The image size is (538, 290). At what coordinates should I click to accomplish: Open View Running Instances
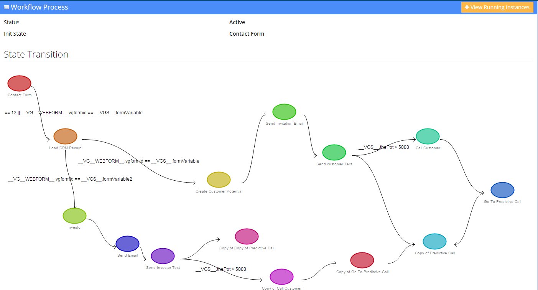point(497,7)
